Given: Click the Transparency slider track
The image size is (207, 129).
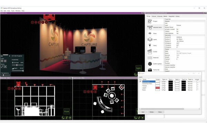Looking at the screenshot, I should tap(6, 75).
